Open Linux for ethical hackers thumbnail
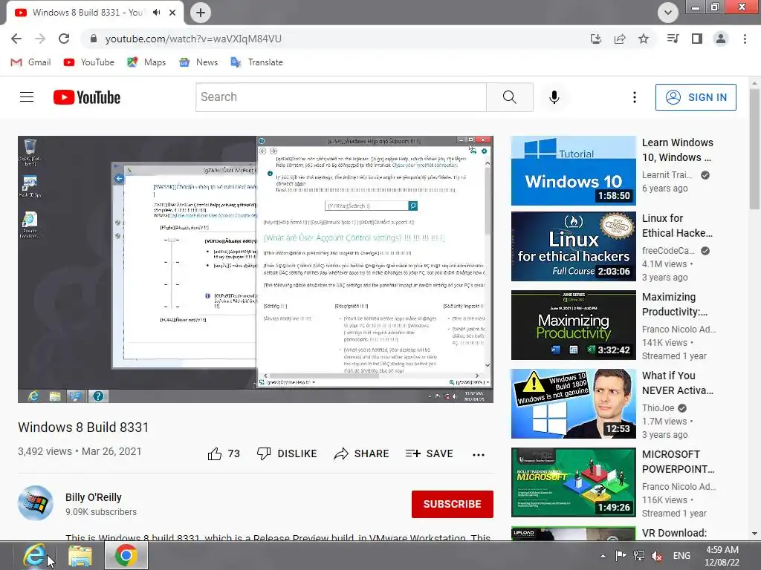 click(x=573, y=246)
